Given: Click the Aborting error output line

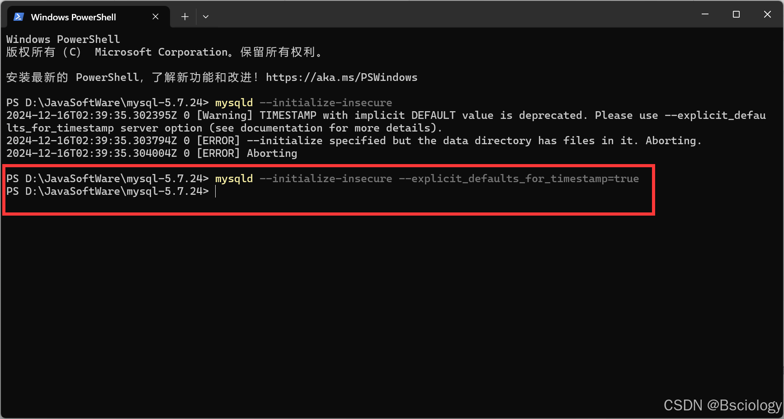Looking at the screenshot, I should coord(272,153).
